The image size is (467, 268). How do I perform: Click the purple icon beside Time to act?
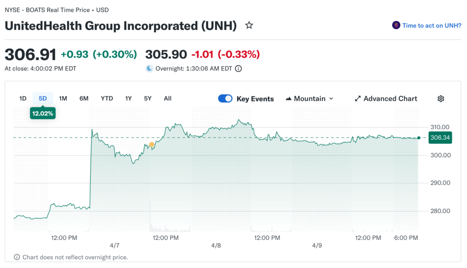396,25
